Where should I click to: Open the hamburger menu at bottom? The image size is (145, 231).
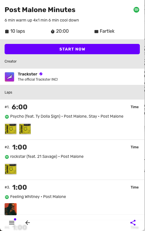pos(12,222)
